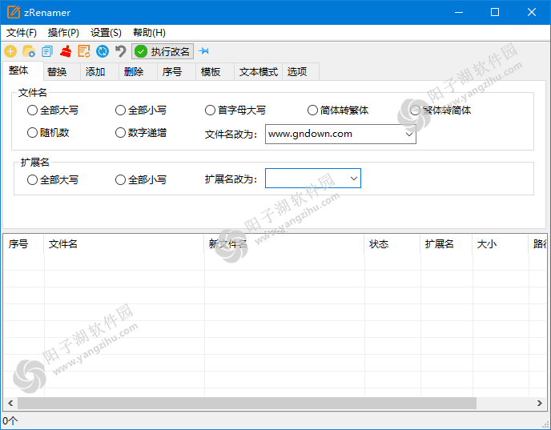Click the blue documents copy icon

click(47, 51)
